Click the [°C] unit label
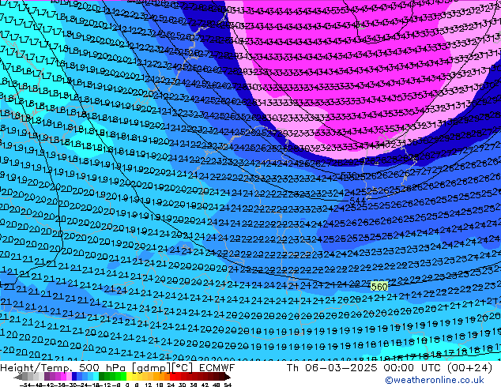 pos(183,368)
